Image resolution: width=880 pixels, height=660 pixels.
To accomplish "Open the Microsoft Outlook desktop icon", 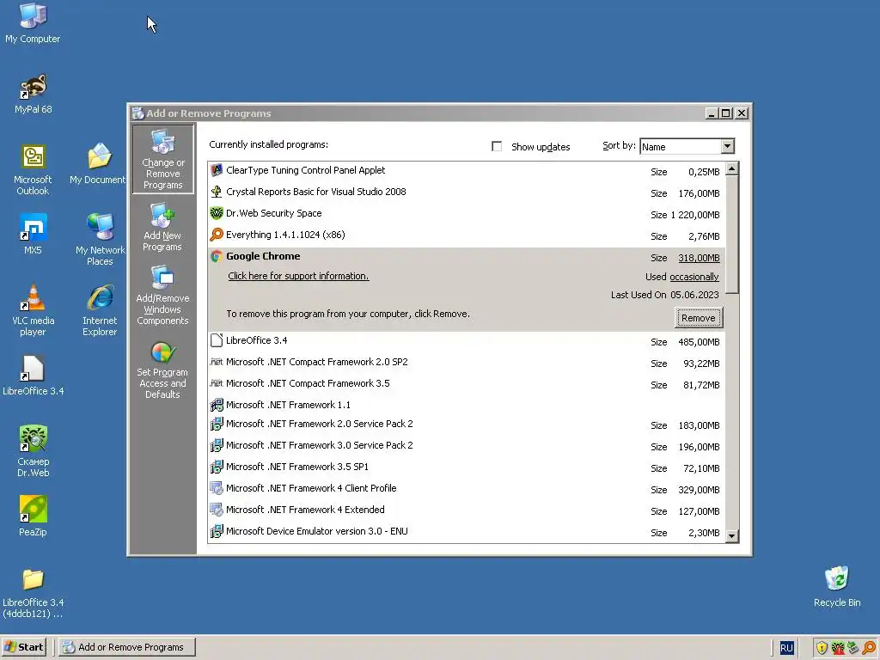I will tap(33, 170).
